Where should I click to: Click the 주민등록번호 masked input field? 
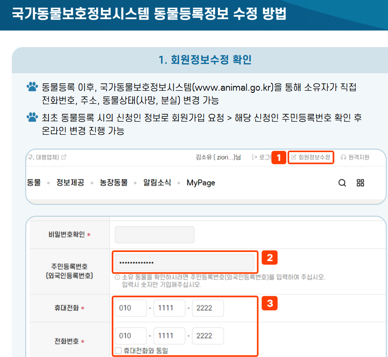tap(184, 262)
